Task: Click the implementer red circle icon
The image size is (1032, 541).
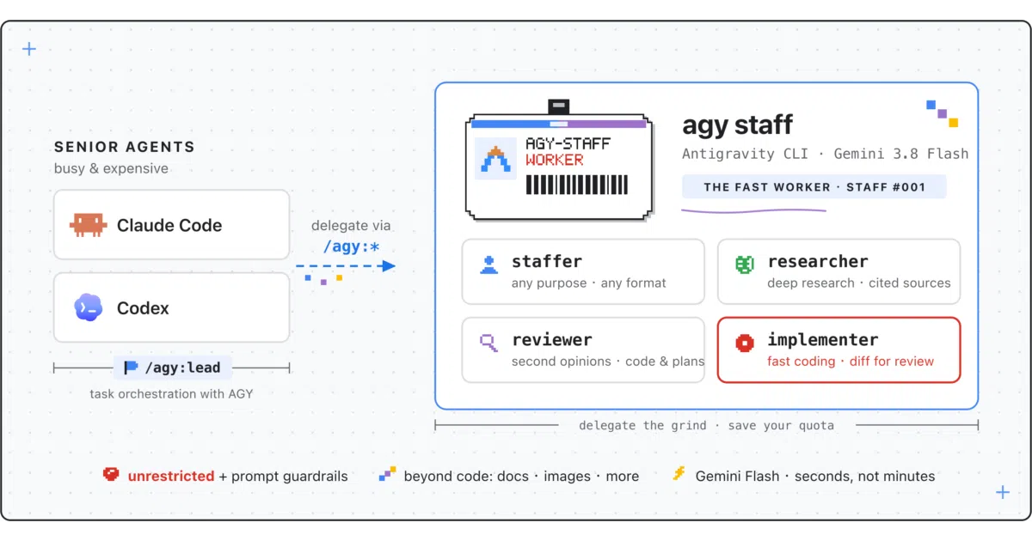Action: click(745, 343)
